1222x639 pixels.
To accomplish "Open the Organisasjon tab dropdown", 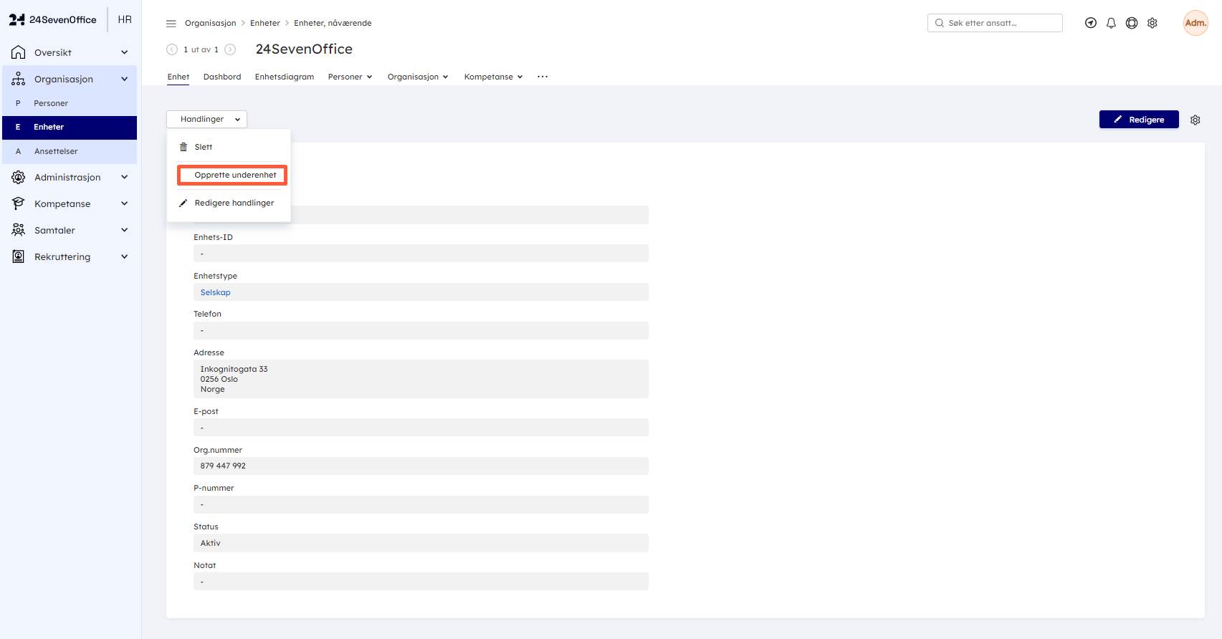I will (418, 77).
